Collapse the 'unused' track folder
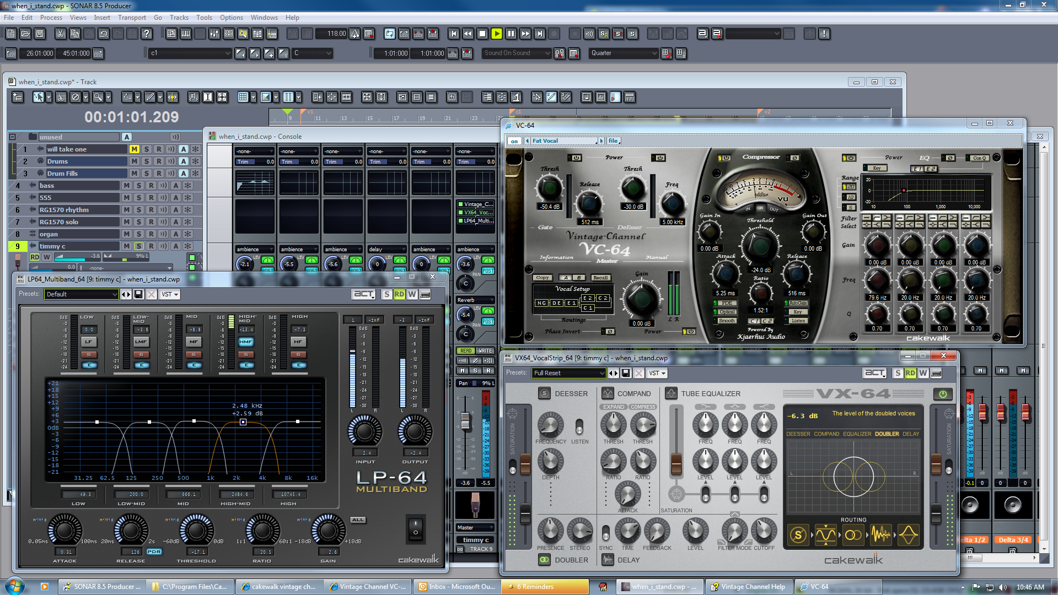 [x=12, y=137]
